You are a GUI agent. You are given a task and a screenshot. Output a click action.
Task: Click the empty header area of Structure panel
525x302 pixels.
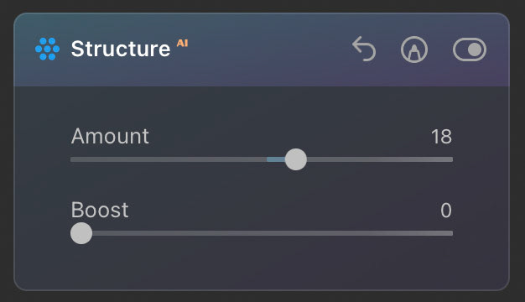pyautogui.click(x=268, y=49)
